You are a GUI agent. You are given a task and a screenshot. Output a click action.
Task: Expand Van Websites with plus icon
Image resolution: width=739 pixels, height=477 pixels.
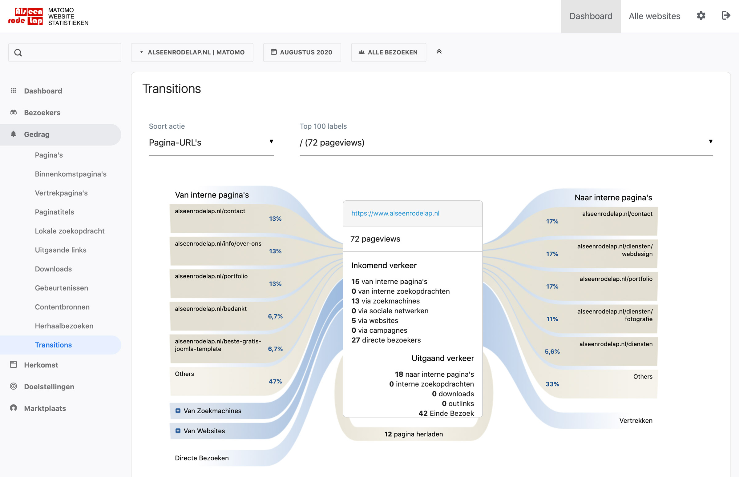coord(178,431)
